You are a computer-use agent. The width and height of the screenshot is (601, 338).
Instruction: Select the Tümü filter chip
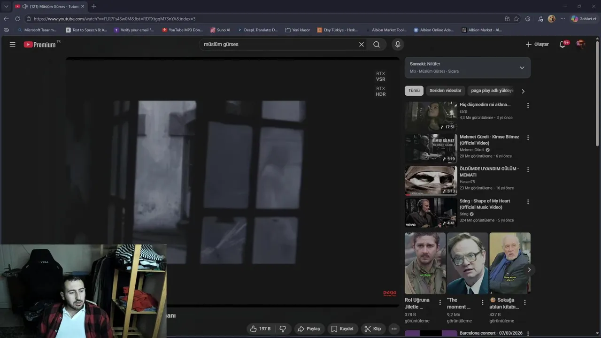pyautogui.click(x=414, y=91)
